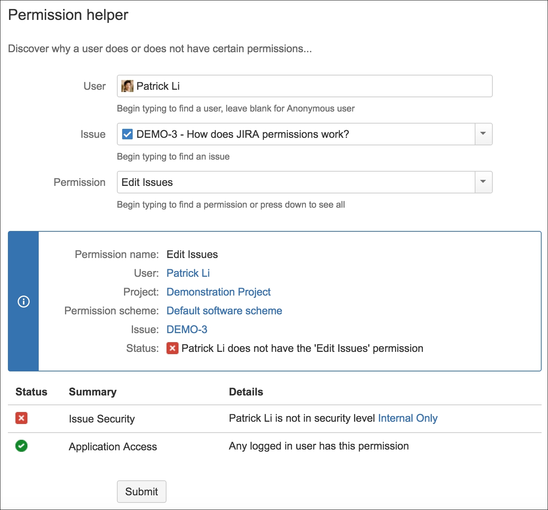Viewport: 548px width, 510px height.
Task: Click the Details column header
Action: click(x=246, y=392)
